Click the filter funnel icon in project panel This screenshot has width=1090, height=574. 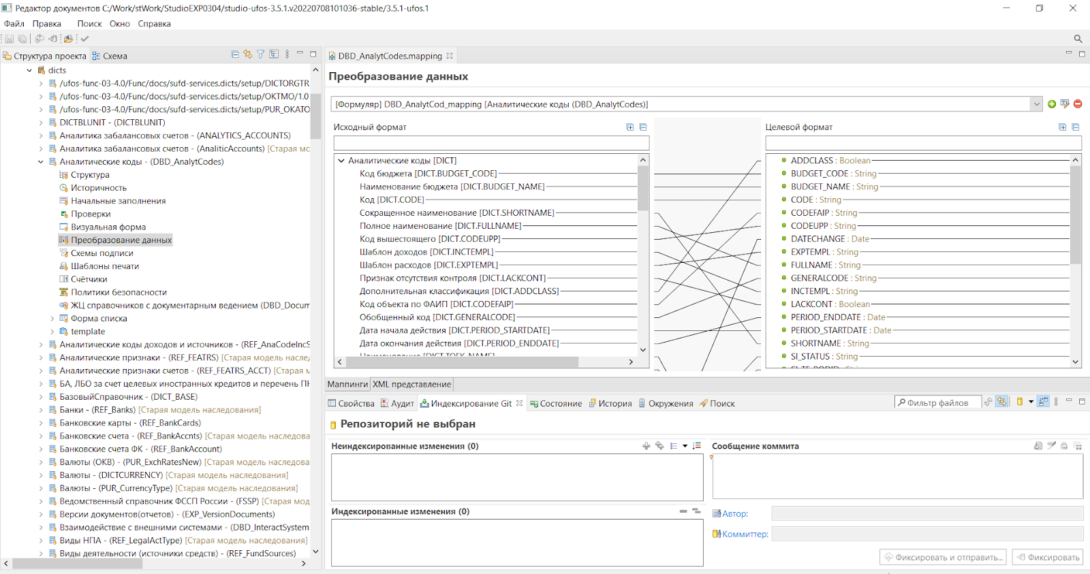click(x=260, y=54)
